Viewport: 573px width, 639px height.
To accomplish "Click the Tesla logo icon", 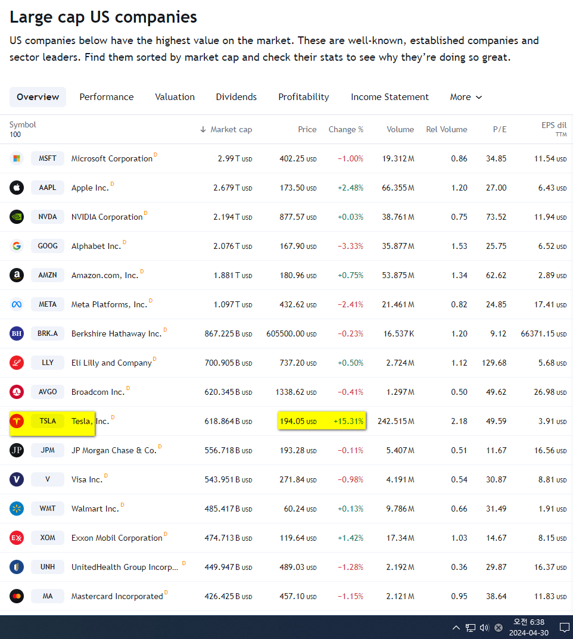I will click(17, 421).
